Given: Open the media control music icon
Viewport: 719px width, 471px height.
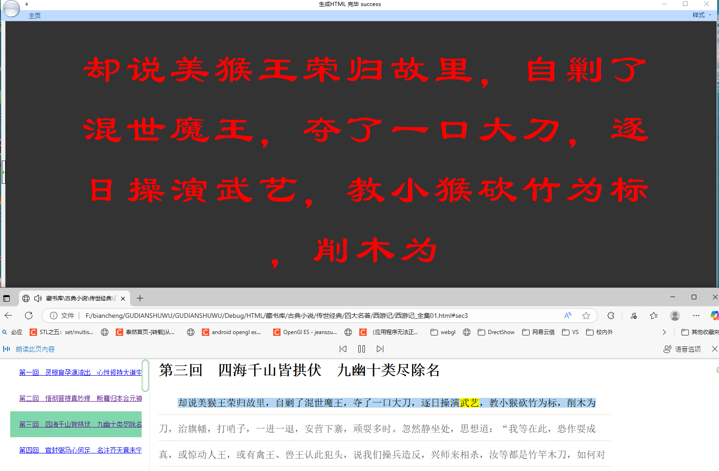Looking at the screenshot, I should click(x=633, y=316).
